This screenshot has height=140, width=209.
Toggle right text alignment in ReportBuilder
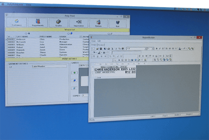[173, 48]
